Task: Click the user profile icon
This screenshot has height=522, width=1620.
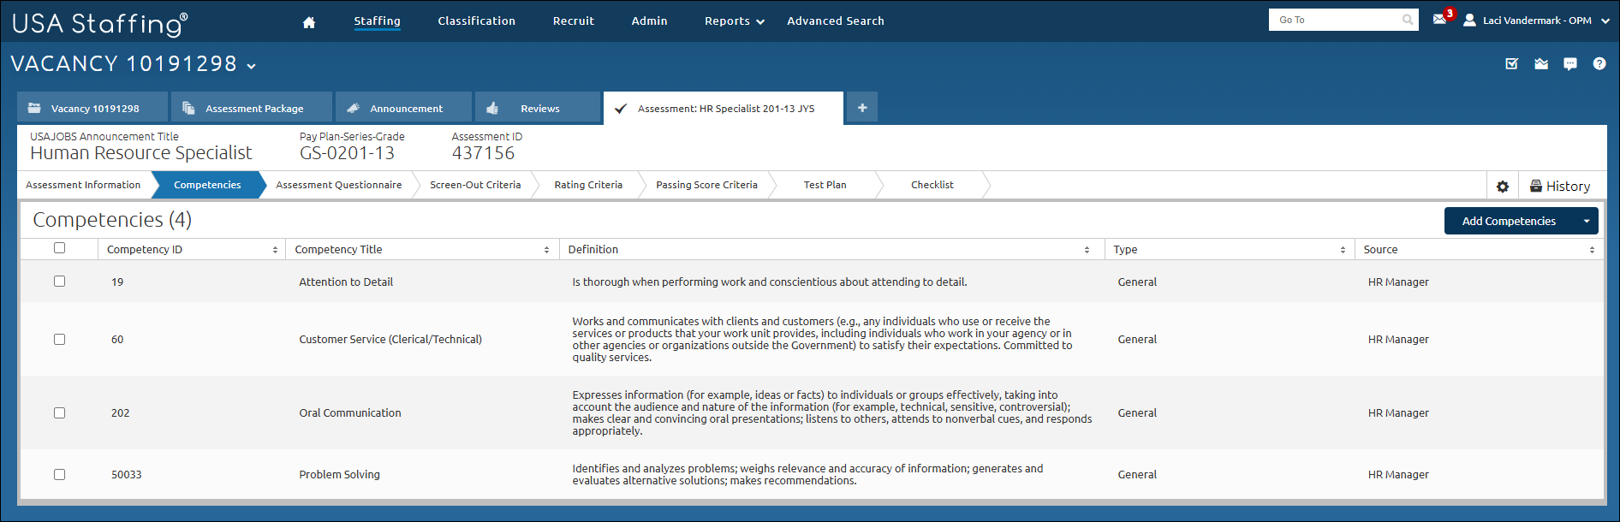Action: click(1469, 20)
